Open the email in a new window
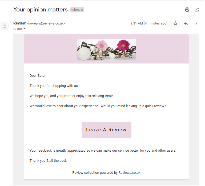The image size is (205, 186). point(197,10)
